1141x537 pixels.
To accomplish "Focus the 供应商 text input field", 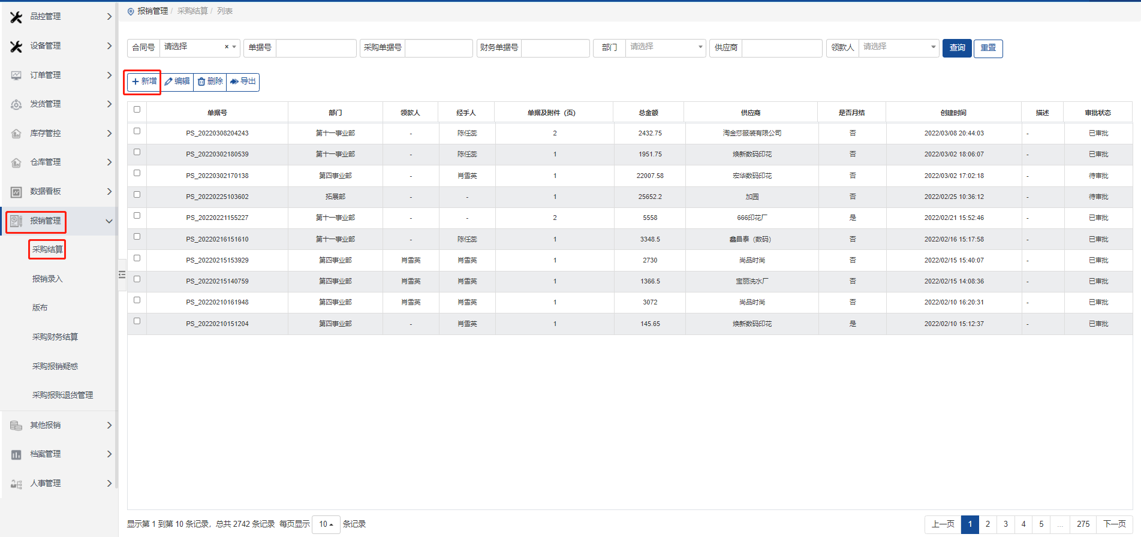I will coord(781,48).
